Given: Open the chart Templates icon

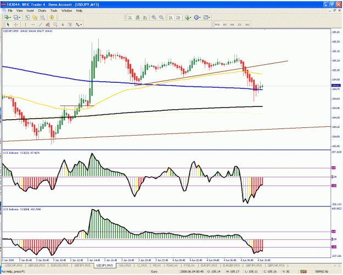Looking at the screenshot, I should (205, 17).
